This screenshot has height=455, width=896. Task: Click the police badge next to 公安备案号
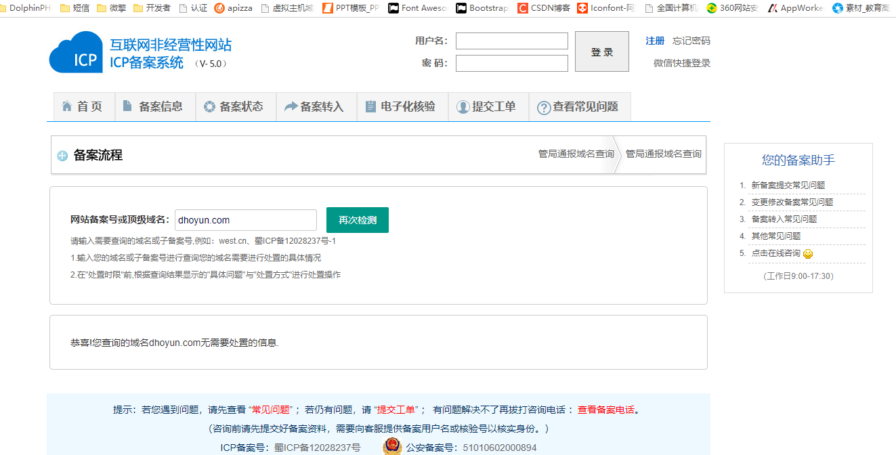[x=393, y=447]
